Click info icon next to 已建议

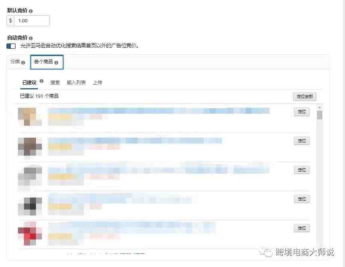[x=42, y=81]
